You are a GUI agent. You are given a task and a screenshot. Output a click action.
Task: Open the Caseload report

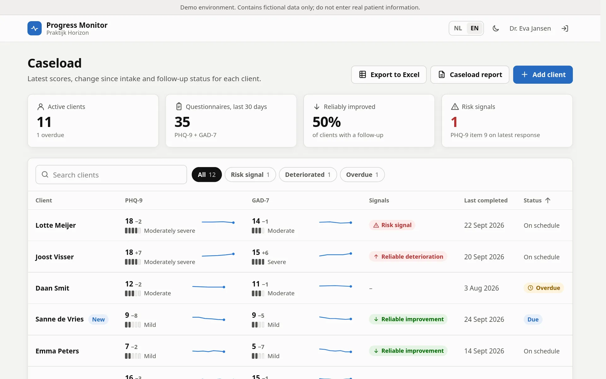[x=470, y=75]
